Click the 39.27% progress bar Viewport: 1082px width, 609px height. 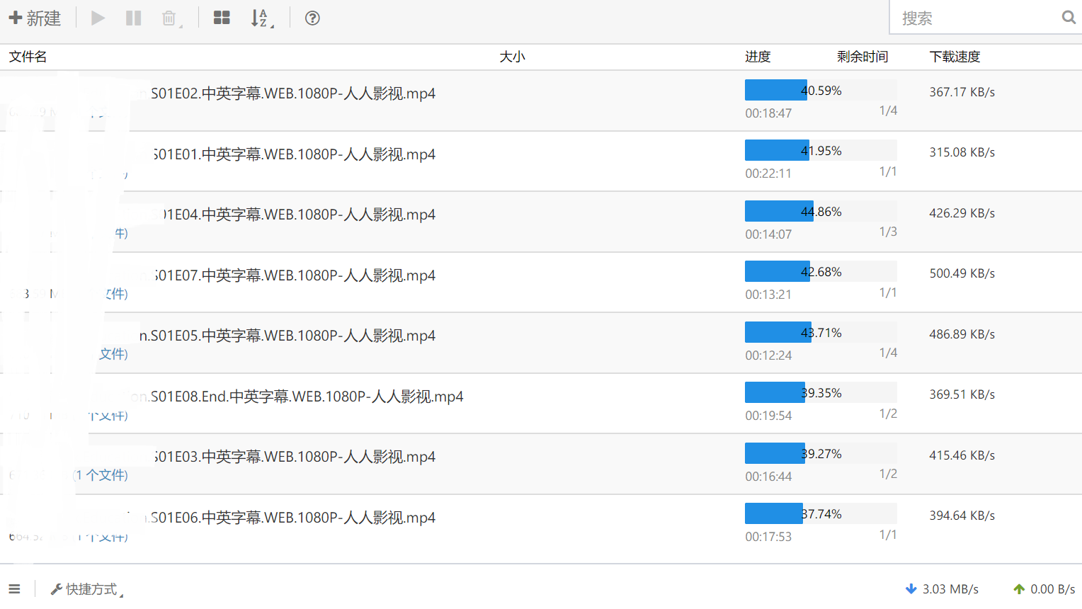(821, 453)
